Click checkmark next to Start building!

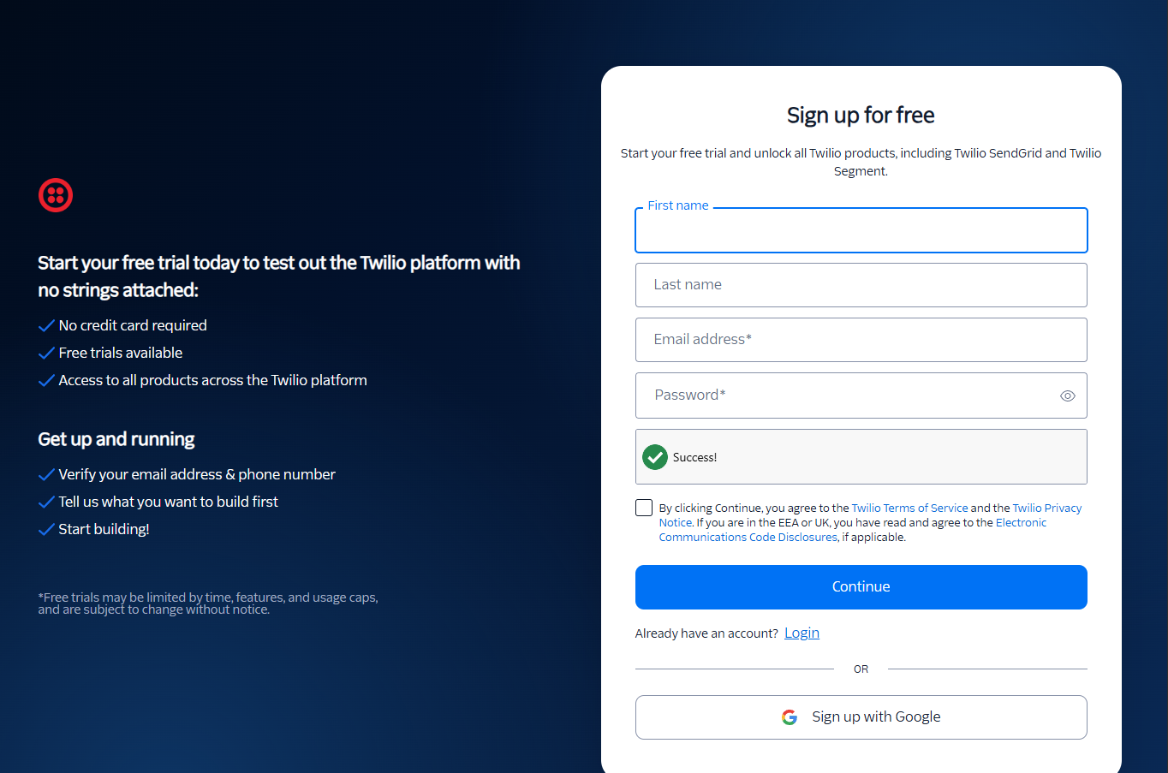click(x=46, y=530)
